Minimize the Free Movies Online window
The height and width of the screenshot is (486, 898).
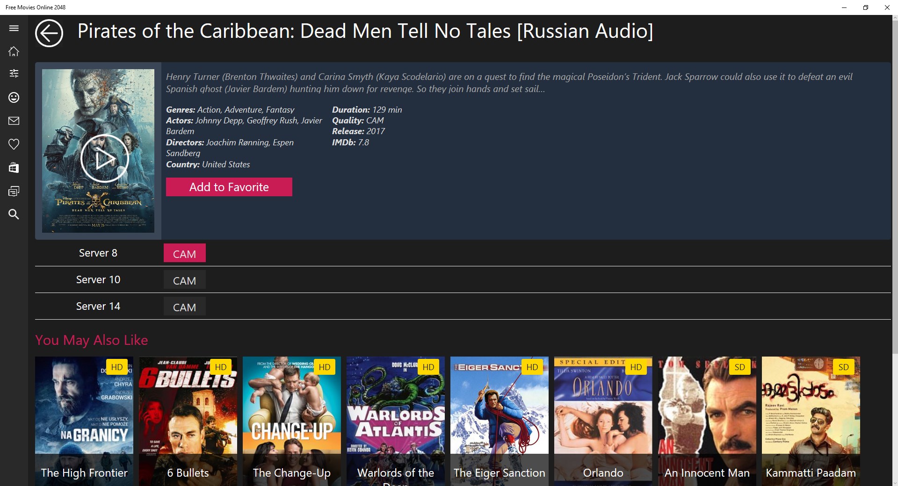[844, 7]
